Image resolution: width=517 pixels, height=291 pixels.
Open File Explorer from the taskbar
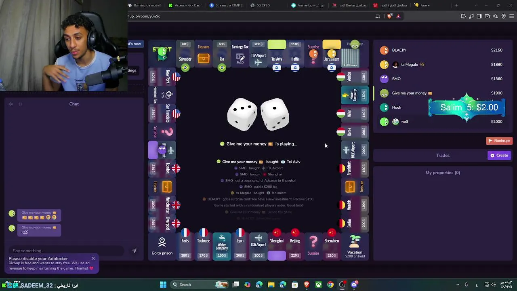click(x=271, y=285)
